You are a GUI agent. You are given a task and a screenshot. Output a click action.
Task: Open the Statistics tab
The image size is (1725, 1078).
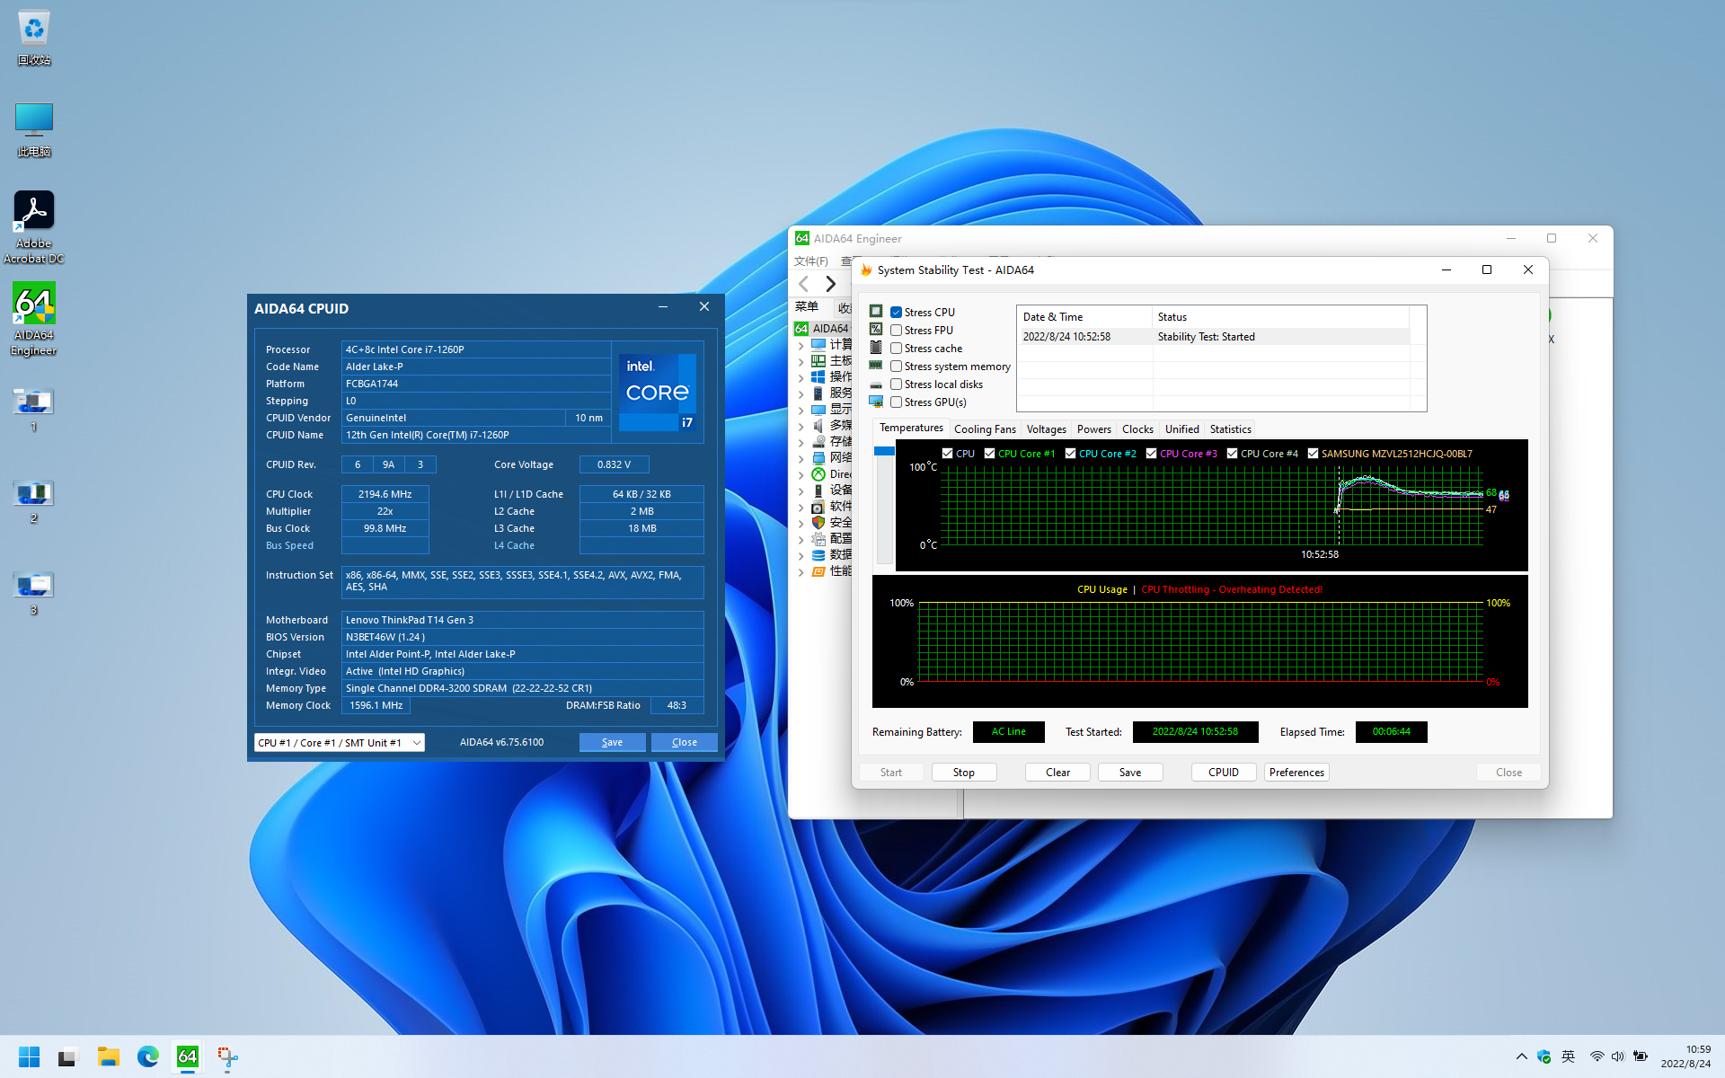tap(1230, 429)
